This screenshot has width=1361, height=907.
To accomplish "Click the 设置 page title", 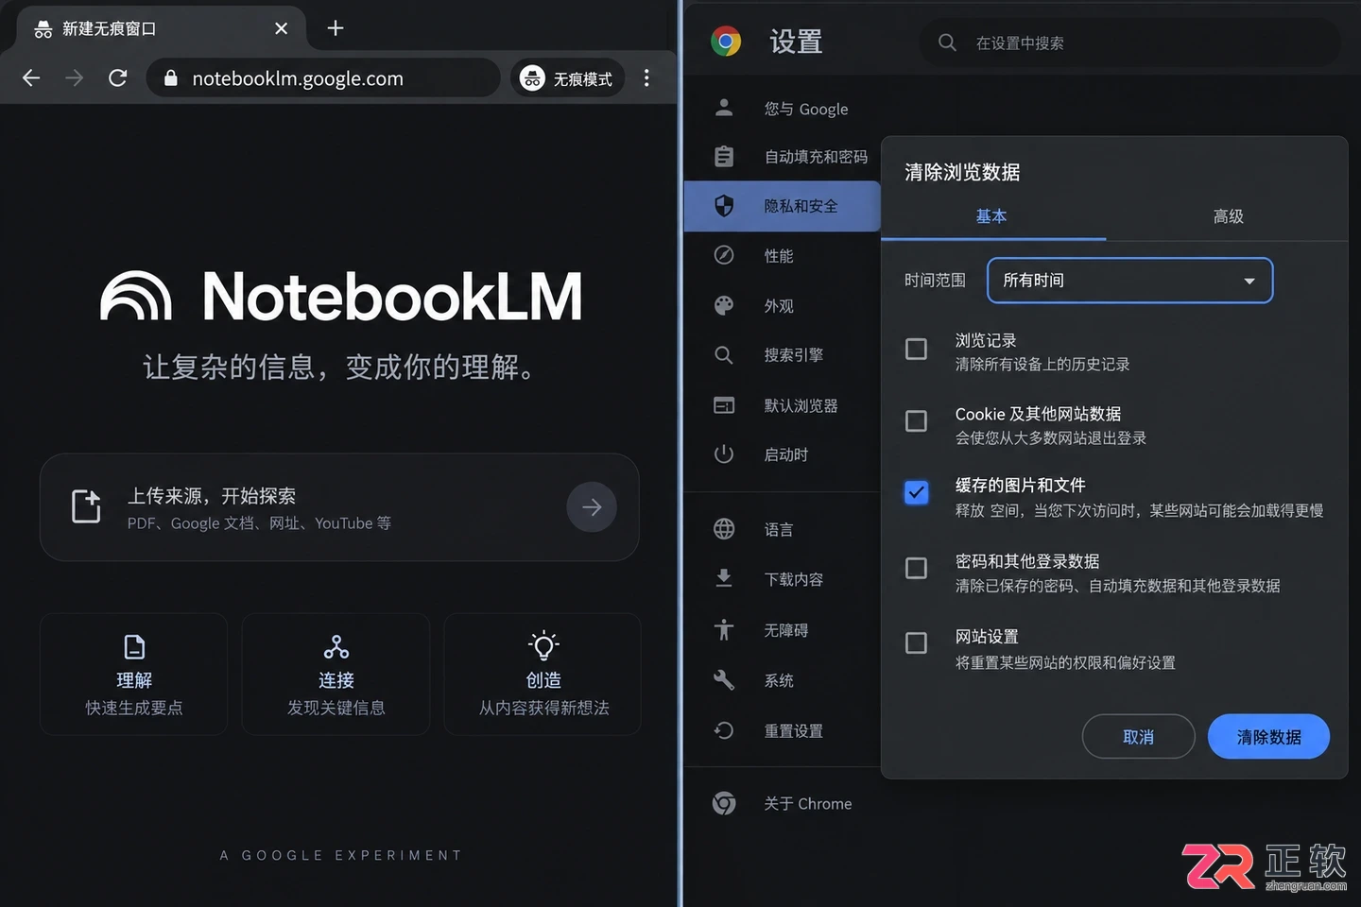I will pyautogui.click(x=796, y=43).
